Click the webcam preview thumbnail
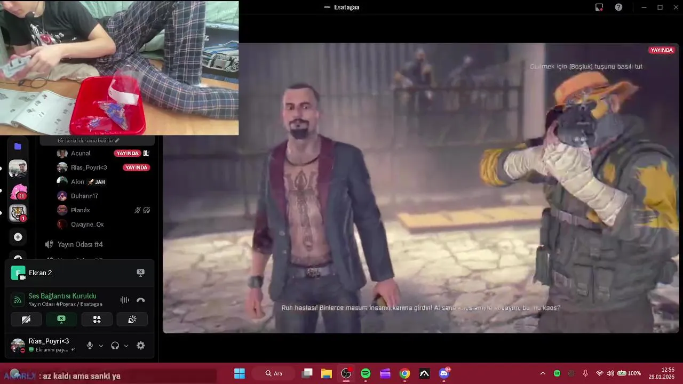The image size is (683, 384). 119,68
